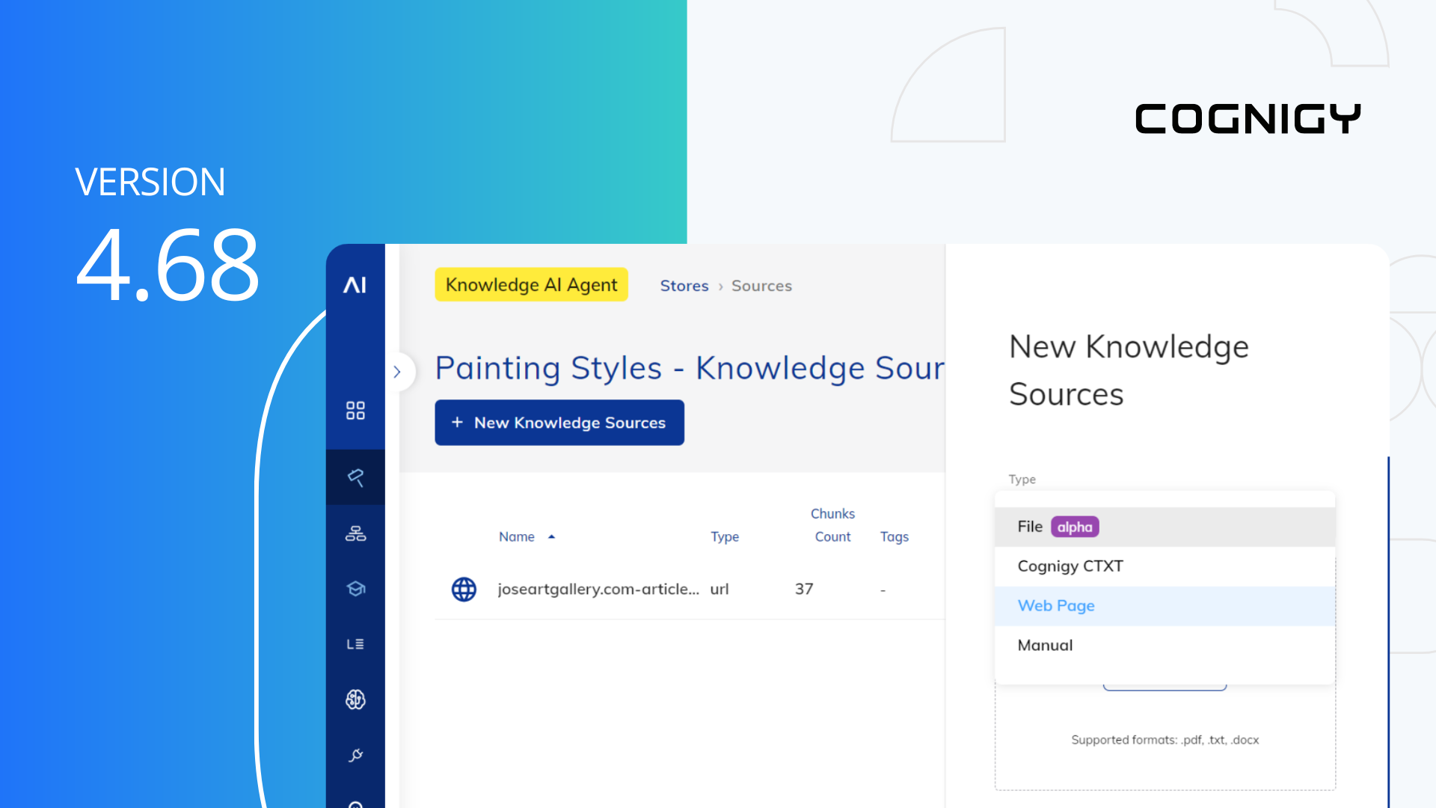Image resolution: width=1436 pixels, height=808 pixels.
Task: Click the Cognigy AI logo in sidebar
Action: pyautogui.click(x=355, y=284)
